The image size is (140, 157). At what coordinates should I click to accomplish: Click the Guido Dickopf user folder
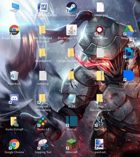pos(14,121)
